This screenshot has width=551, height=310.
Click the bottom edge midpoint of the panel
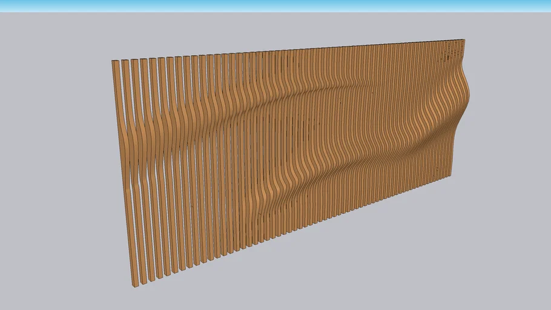294,230
